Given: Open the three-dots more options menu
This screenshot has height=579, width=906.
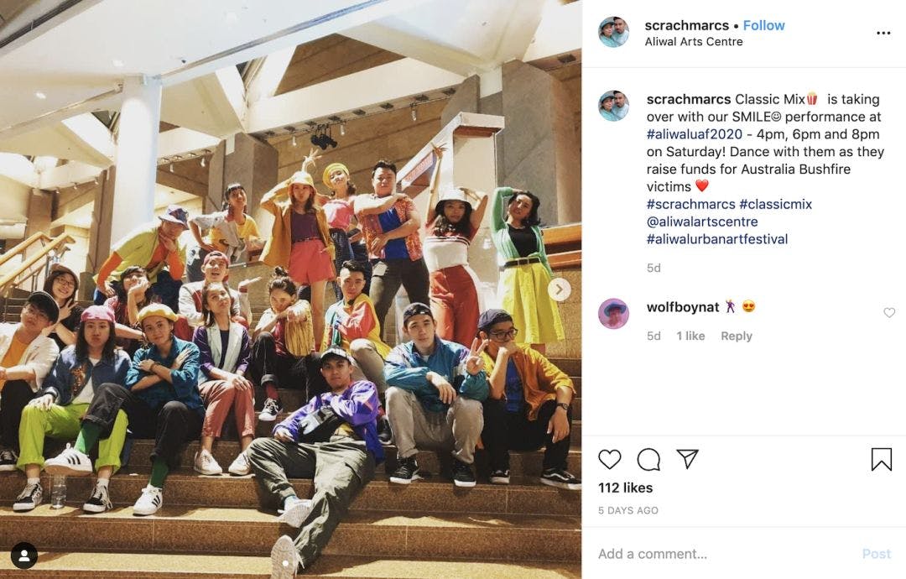Looking at the screenshot, I should (x=883, y=33).
